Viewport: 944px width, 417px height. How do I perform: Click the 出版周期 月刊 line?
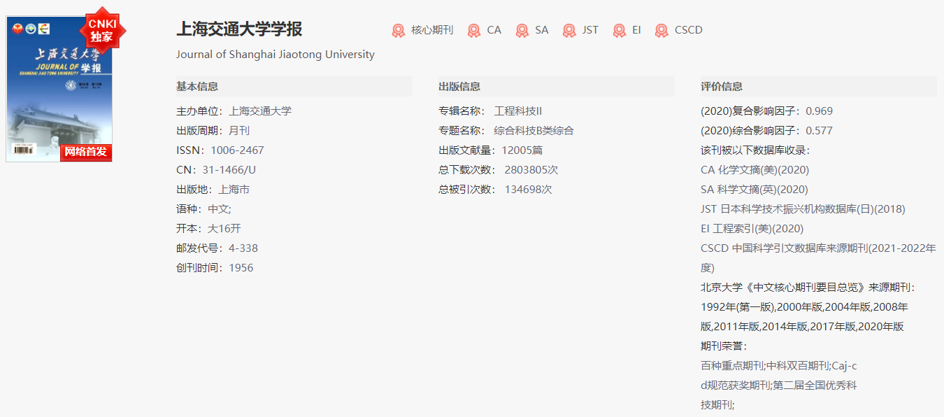213,131
